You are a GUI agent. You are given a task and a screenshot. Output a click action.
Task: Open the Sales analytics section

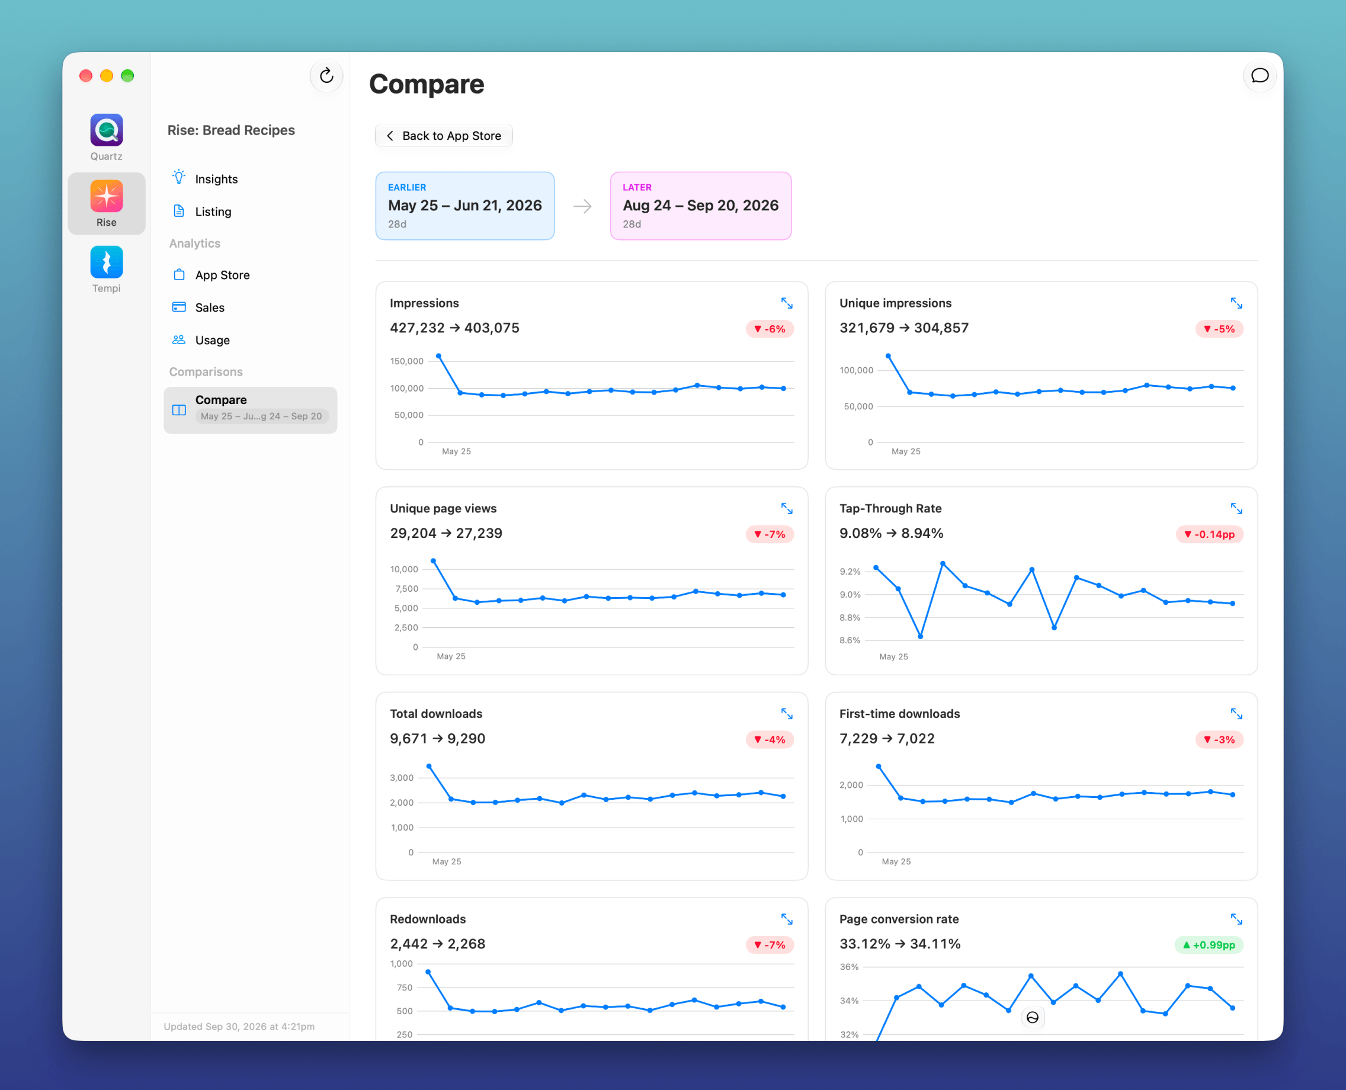pyautogui.click(x=251, y=307)
